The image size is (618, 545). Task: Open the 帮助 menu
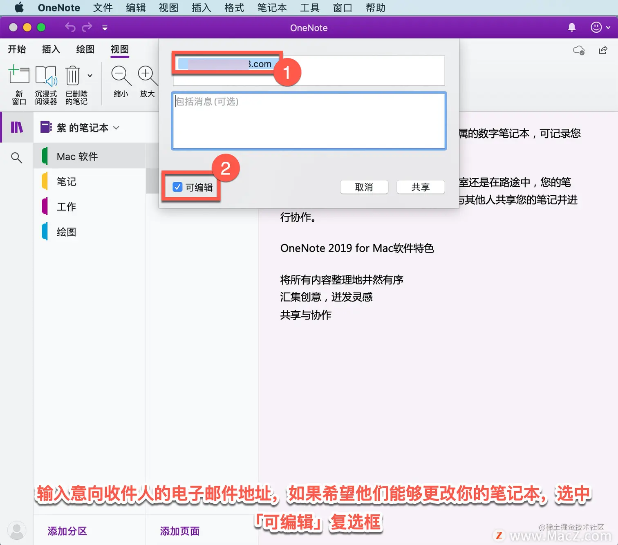tap(376, 8)
